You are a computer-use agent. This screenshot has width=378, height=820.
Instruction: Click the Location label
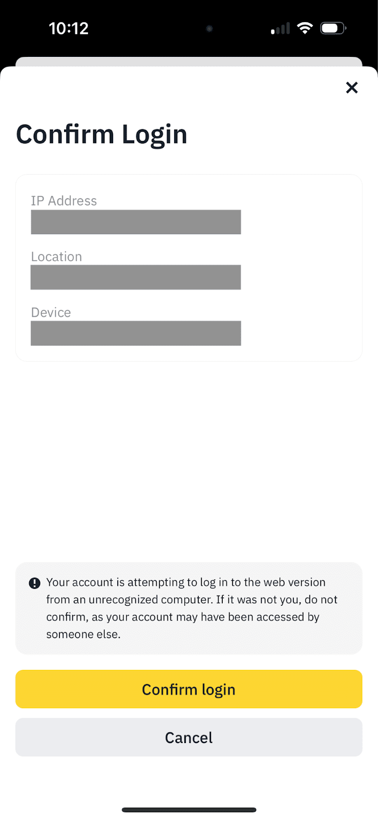point(56,256)
